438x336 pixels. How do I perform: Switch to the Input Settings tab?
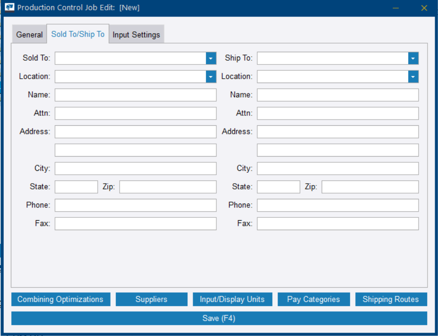click(136, 34)
